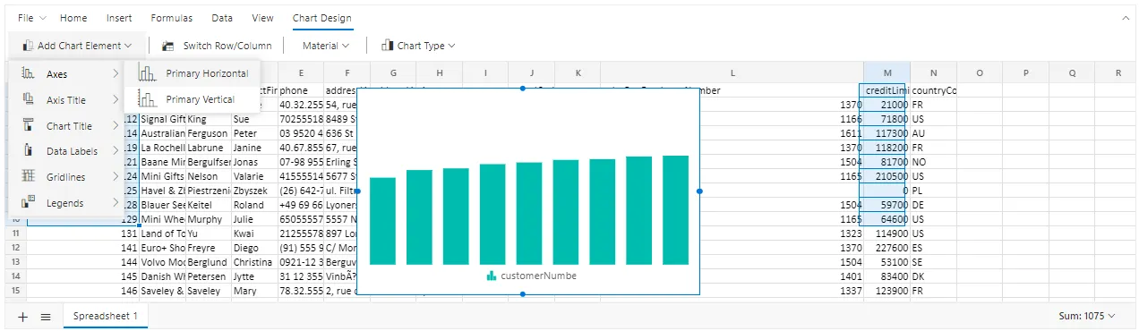
Task: Click the Christina name cell
Action: click(x=254, y=262)
